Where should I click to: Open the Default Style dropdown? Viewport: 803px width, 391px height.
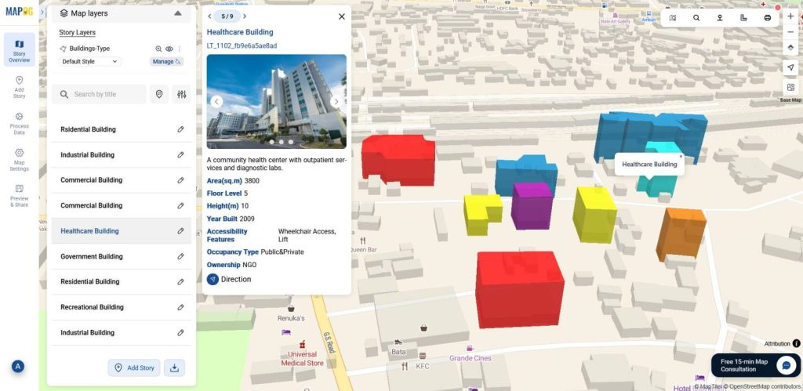click(89, 61)
